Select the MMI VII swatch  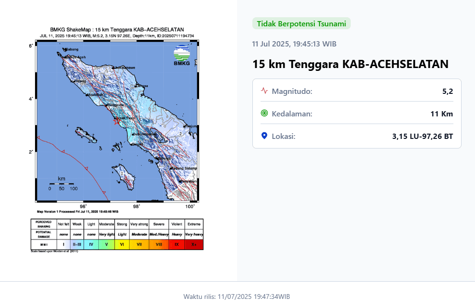point(139,244)
